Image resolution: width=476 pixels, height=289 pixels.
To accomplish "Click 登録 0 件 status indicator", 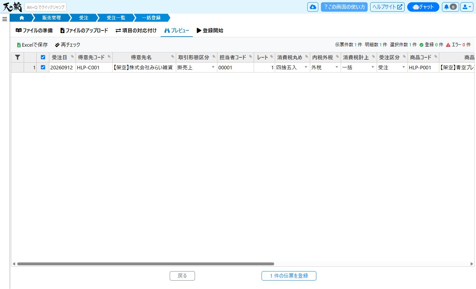I will [x=431, y=45].
